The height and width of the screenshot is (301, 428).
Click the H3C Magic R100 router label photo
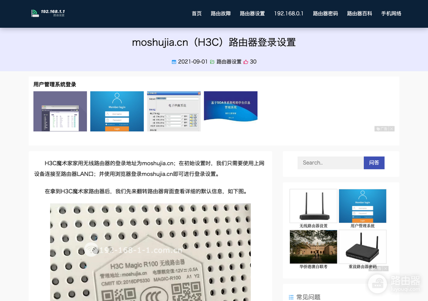[x=150, y=252]
